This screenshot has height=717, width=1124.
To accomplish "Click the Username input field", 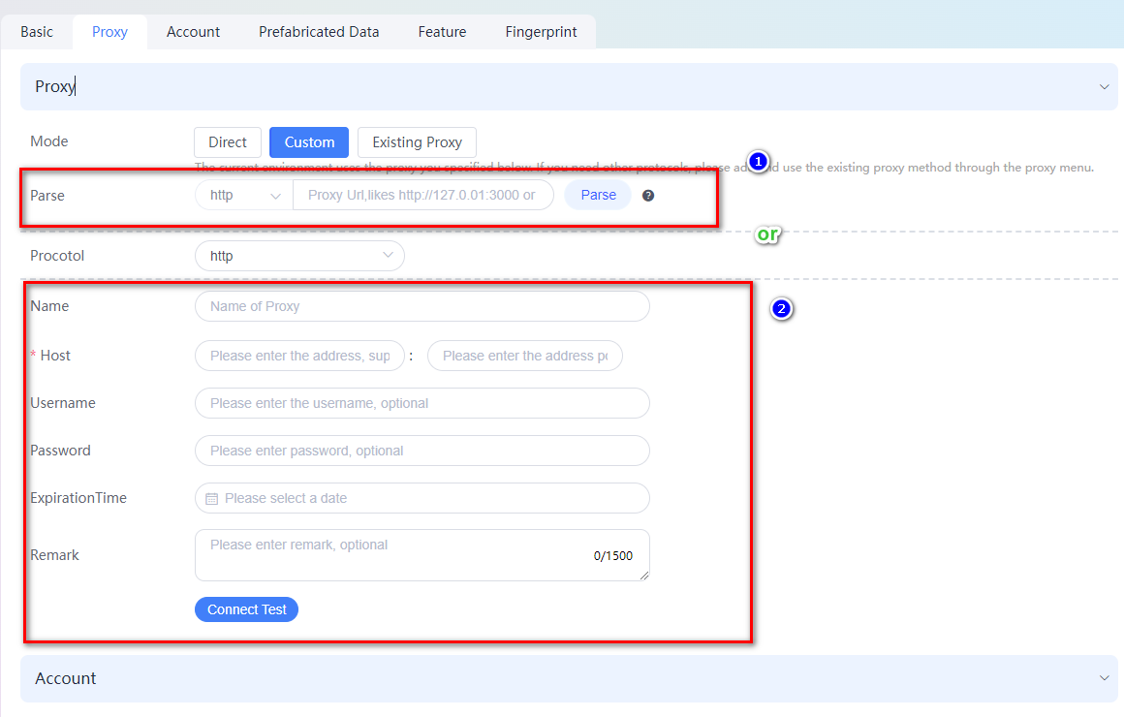I will coord(421,403).
